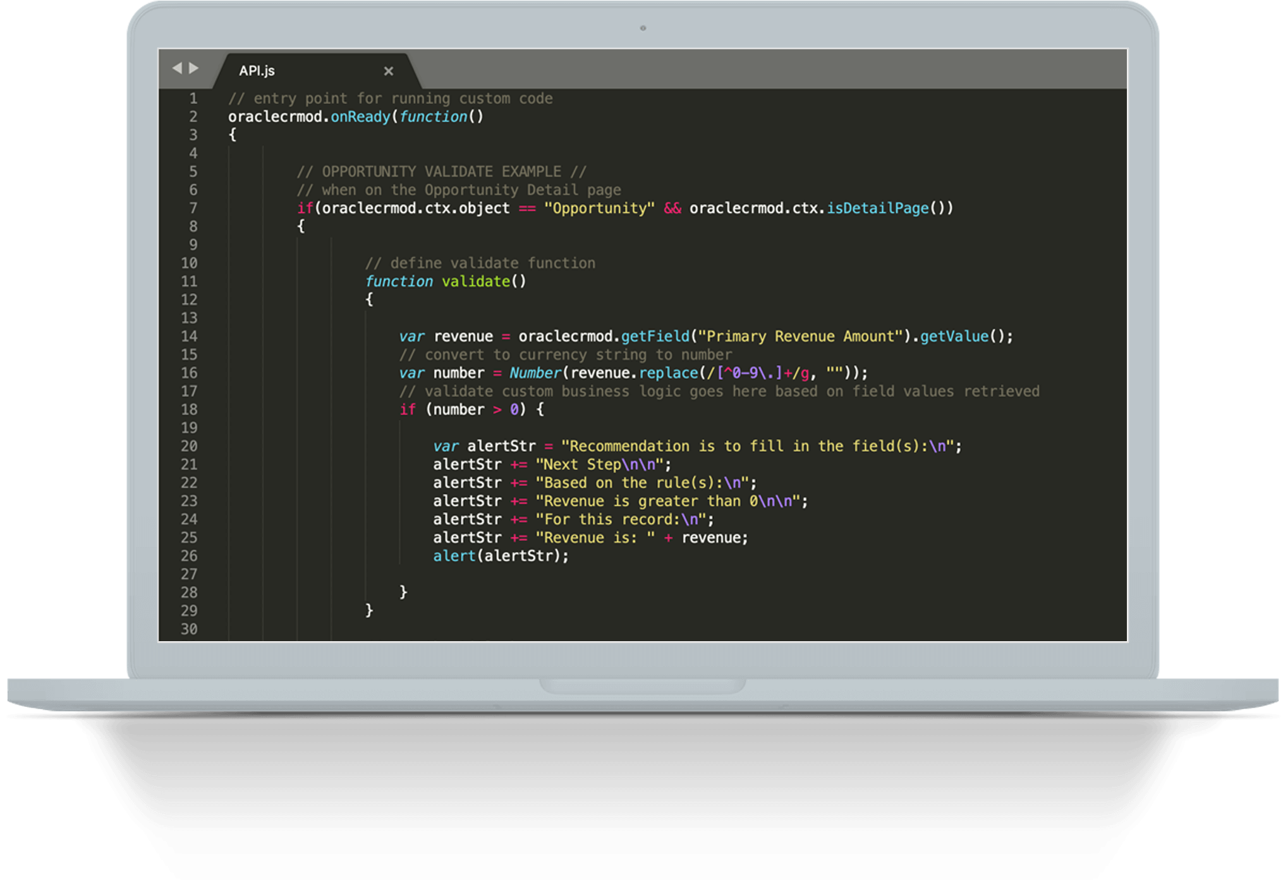Click line number 1 in gutter
1283x880 pixels.
tap(193, 99)
